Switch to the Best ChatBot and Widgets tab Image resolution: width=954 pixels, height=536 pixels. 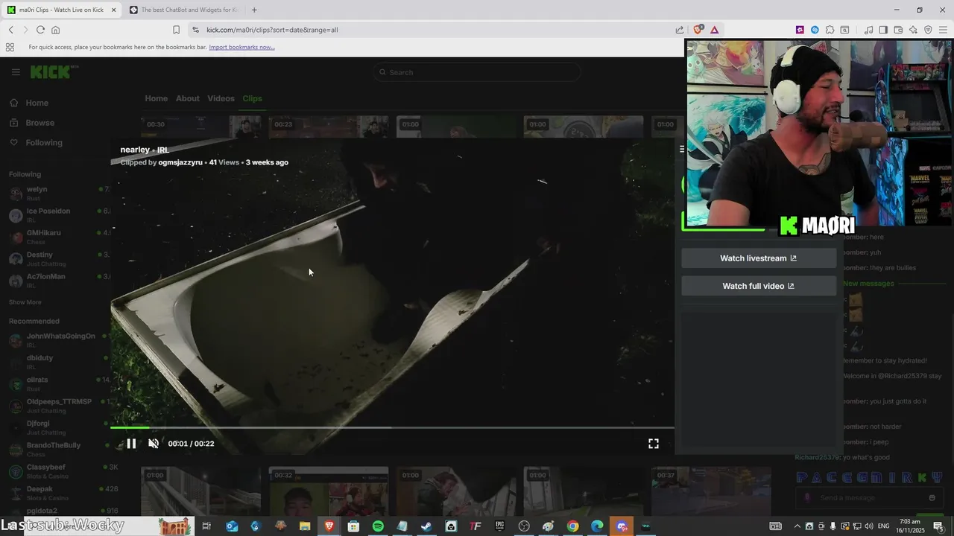pyautogui.click(x=183, y=10)
